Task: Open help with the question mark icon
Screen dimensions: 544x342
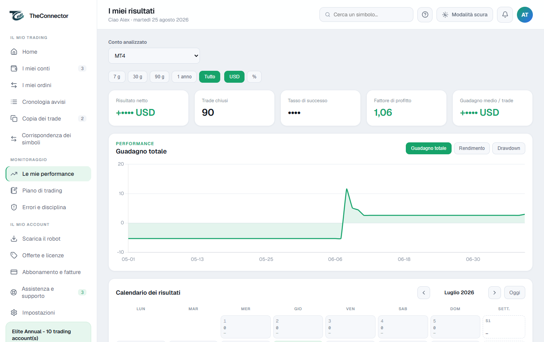Action: pyautogui.click(x=425, y=15)
